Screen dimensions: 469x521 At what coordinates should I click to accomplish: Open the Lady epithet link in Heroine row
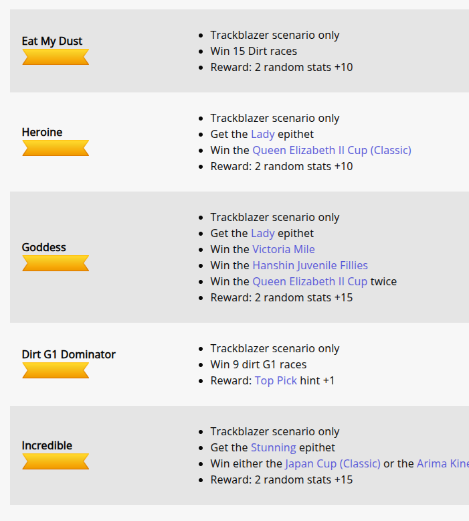[x=262, y=134]
